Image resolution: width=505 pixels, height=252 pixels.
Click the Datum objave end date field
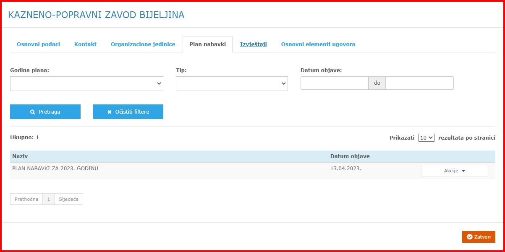click(x=420, y=83)
